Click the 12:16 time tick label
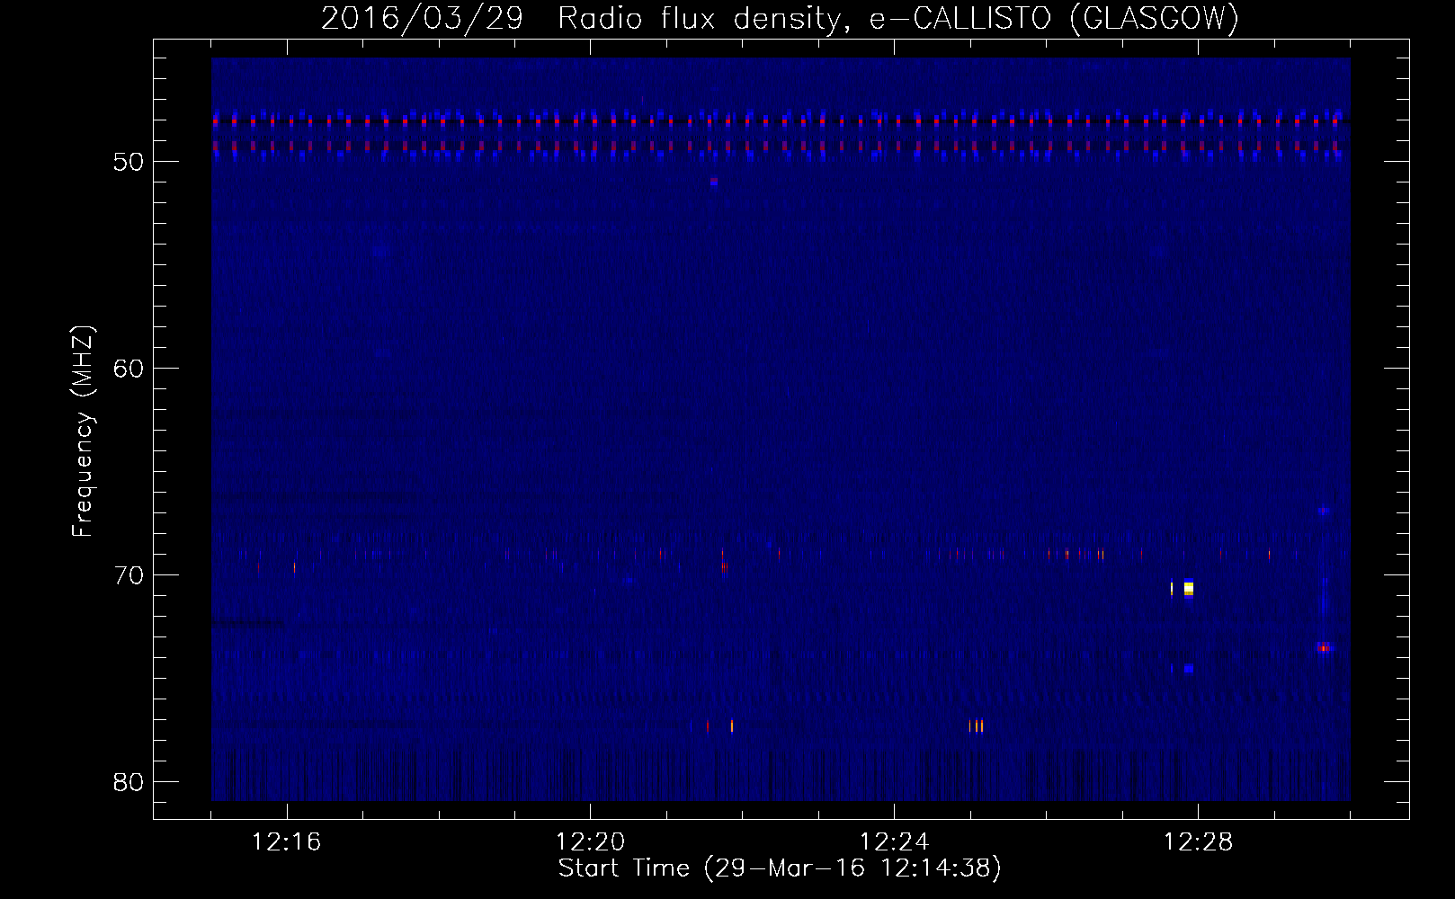 [287, 842]
